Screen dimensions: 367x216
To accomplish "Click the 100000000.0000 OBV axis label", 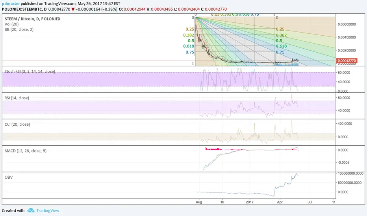I will click(350, 173).
